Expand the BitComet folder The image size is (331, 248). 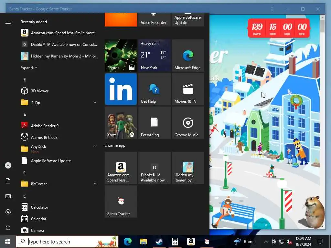pos(60,184)
